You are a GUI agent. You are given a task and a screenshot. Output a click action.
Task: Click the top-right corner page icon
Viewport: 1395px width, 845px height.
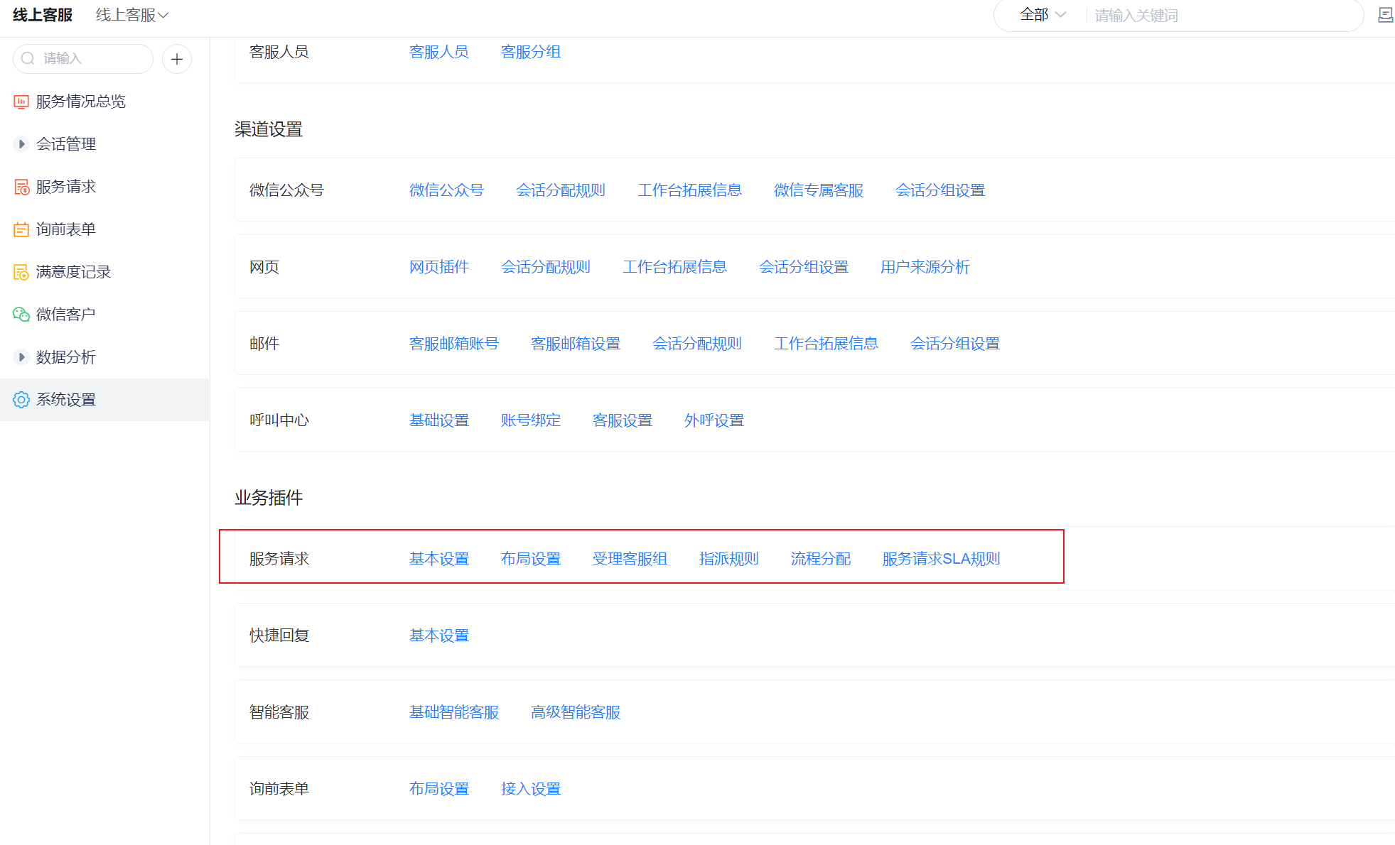point(1385,15)
